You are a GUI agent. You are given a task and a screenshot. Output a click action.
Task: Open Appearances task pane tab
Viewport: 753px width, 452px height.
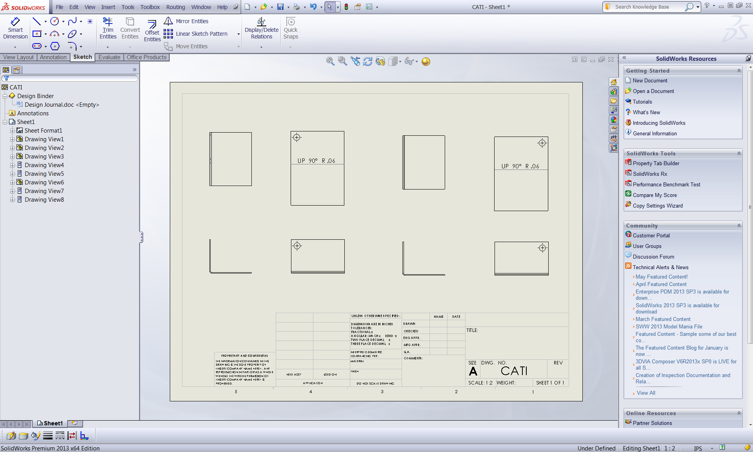pos(613,120)
